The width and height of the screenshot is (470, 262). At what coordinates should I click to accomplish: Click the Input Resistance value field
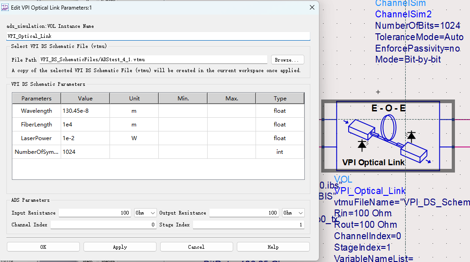95,213
